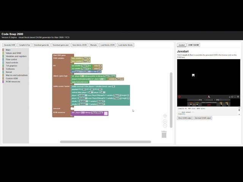This screenshot has height=182, width=243.
Task: Click the Atari 2600 game root block header
Action: pos(59,55)
